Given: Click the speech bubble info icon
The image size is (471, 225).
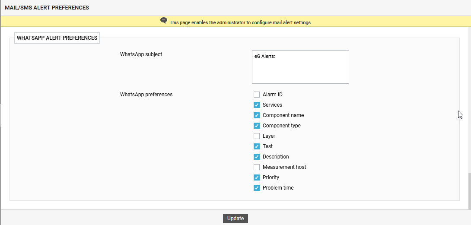Looking at the screenshot, I should click(x=164, y=21).
